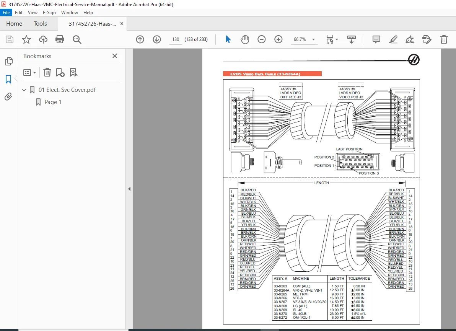The width and height of the screenshot is (456, 331).
Task: Open the stamp tool icon
Action: click(427, 39)
